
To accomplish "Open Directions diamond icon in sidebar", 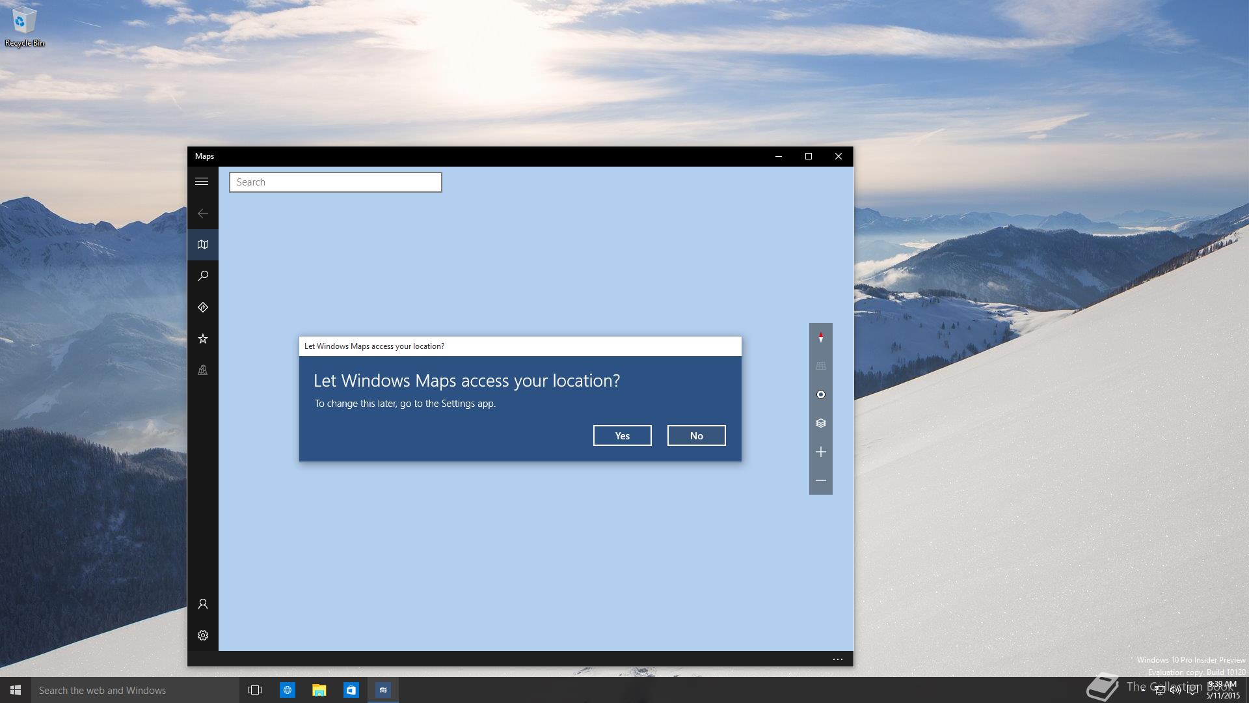I will click(203, 307).
